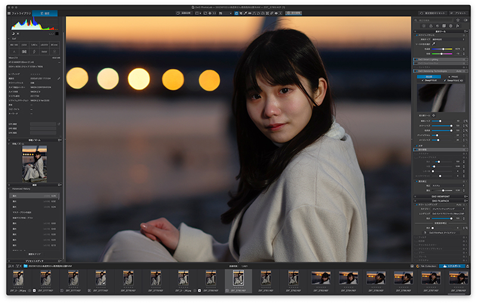Select the repair tool icon in toolbar

pyautogui.click(x=272, y=13)
